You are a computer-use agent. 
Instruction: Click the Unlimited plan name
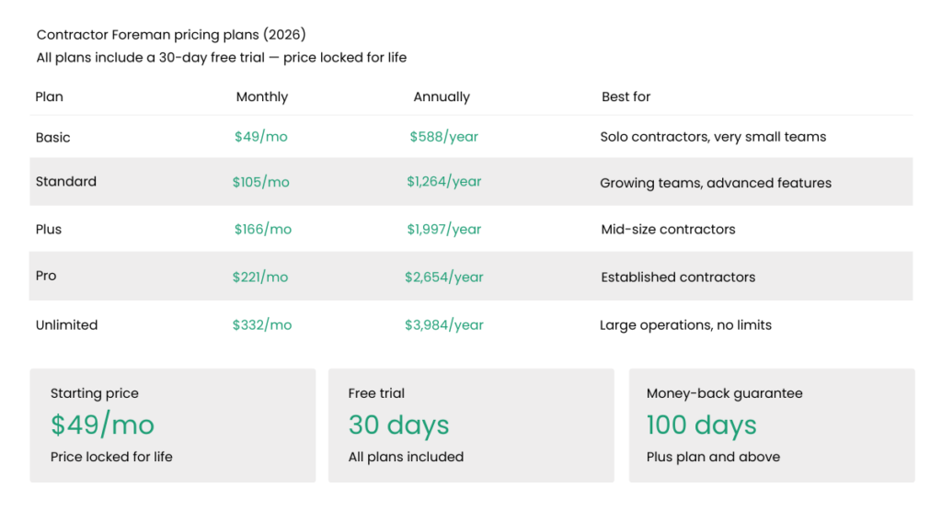66,324
